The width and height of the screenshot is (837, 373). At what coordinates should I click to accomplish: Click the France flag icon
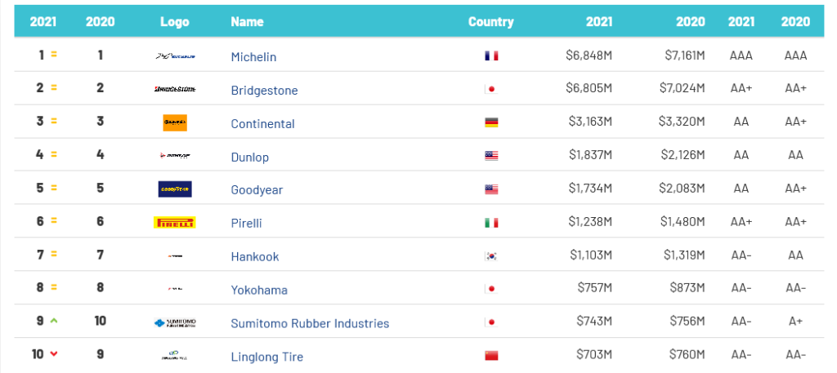tap(491, 56)
